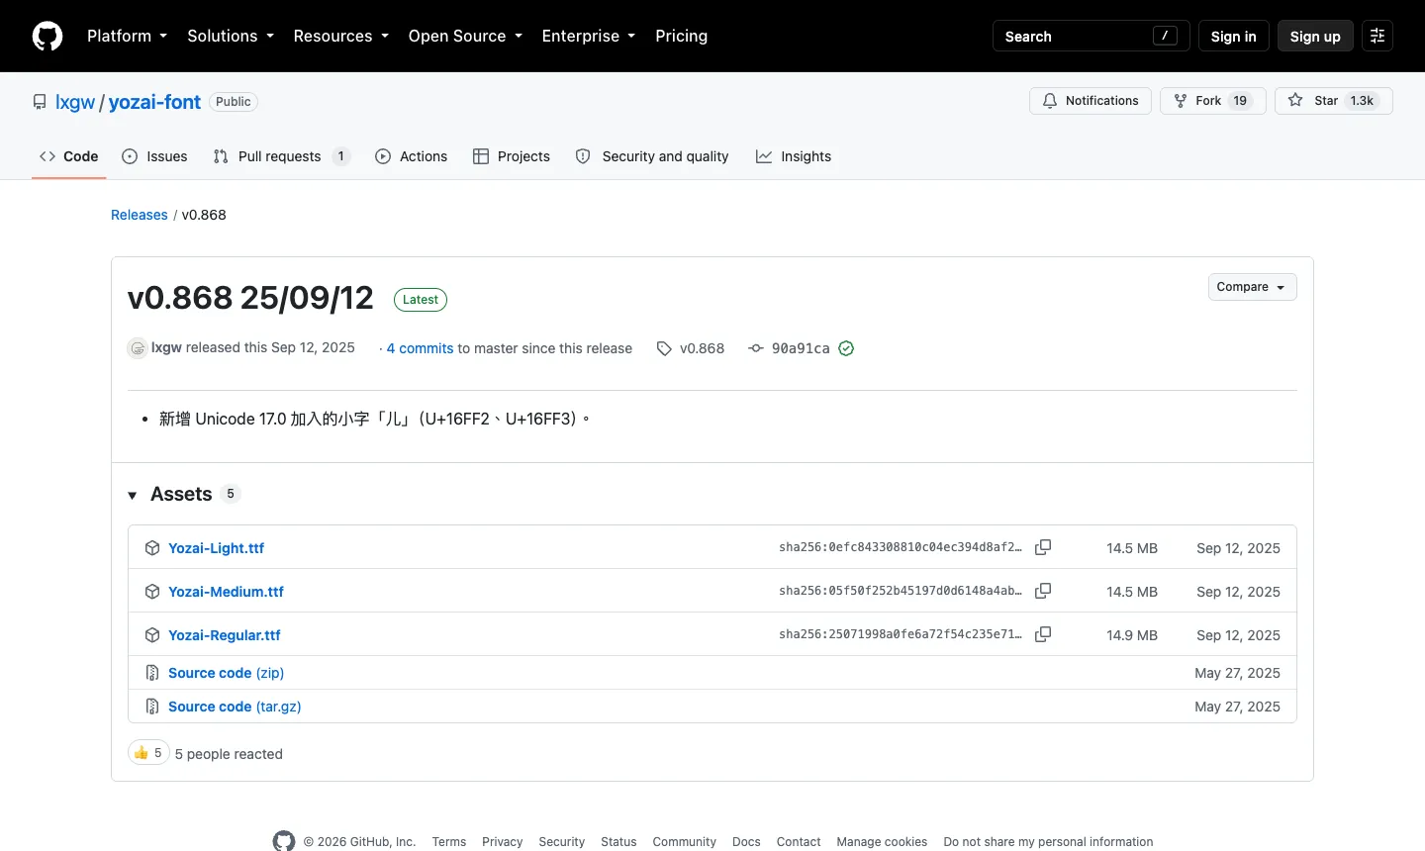Click the Sign up button
This screenshot has height=851, width=1425.
(1315, 36)
